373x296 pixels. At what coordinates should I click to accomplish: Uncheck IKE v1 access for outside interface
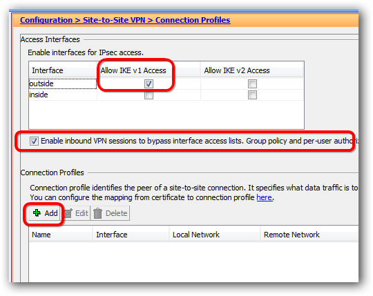(149, 83)
